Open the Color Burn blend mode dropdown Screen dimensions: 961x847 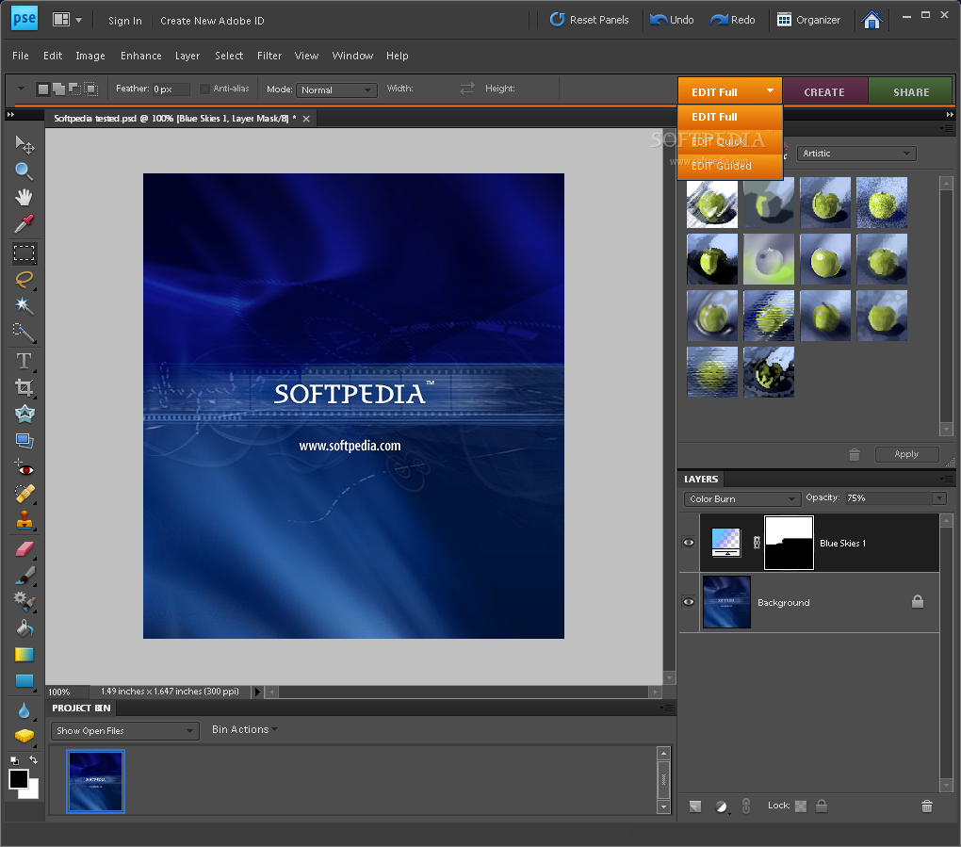point(742,499)
